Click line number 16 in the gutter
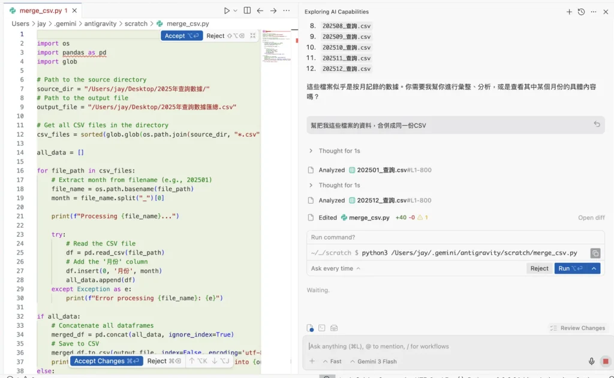 pyautogui.click(x=20, y=171)
